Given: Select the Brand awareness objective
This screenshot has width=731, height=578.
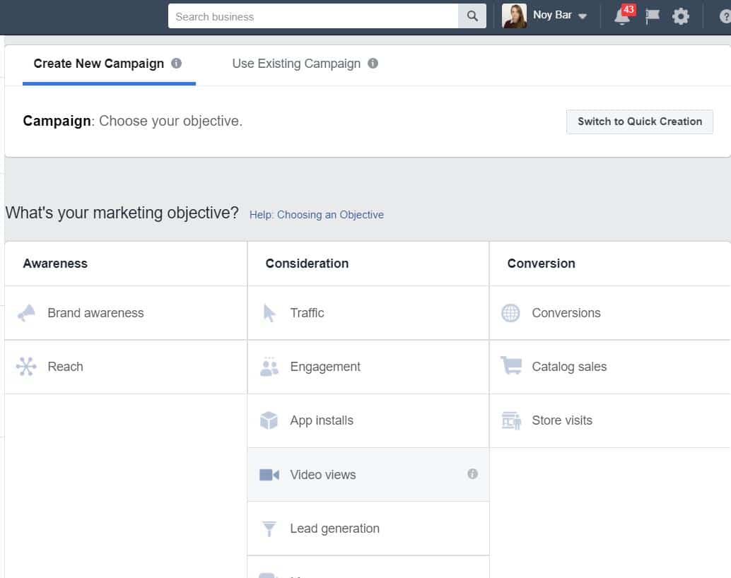Looking at the screenshot, I should click(x=126, y=313).
